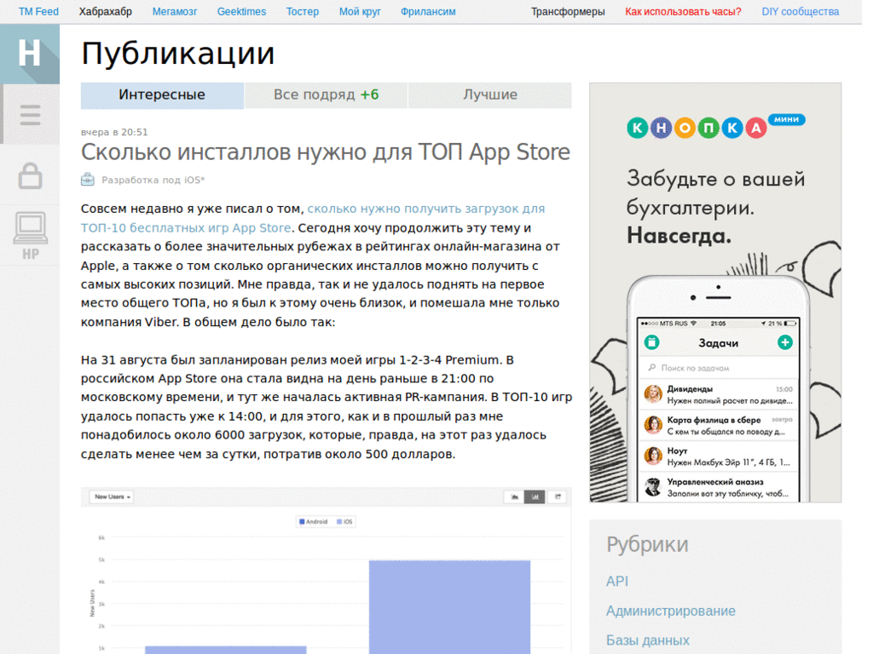Open the hamburger menu in the left sidebar

(30, 114)
